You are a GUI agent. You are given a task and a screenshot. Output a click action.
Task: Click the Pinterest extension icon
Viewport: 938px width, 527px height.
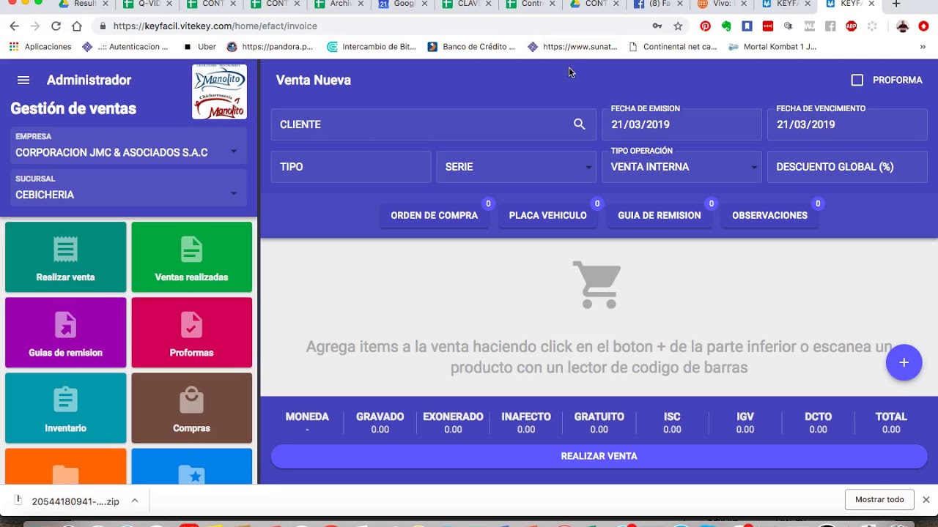coord(705,26)
